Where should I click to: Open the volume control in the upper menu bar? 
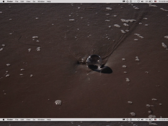click(x=142, y=1)
